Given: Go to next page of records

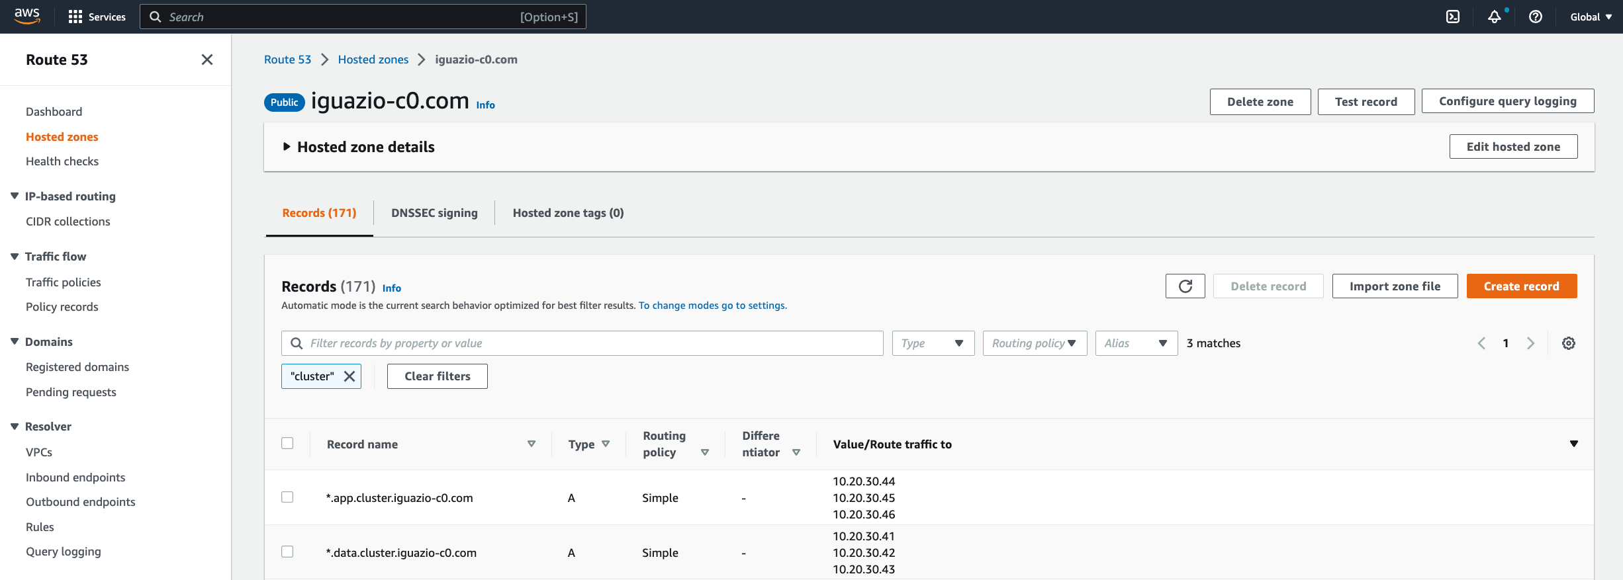Looking at the screenshot, I should pos(1530,343).
